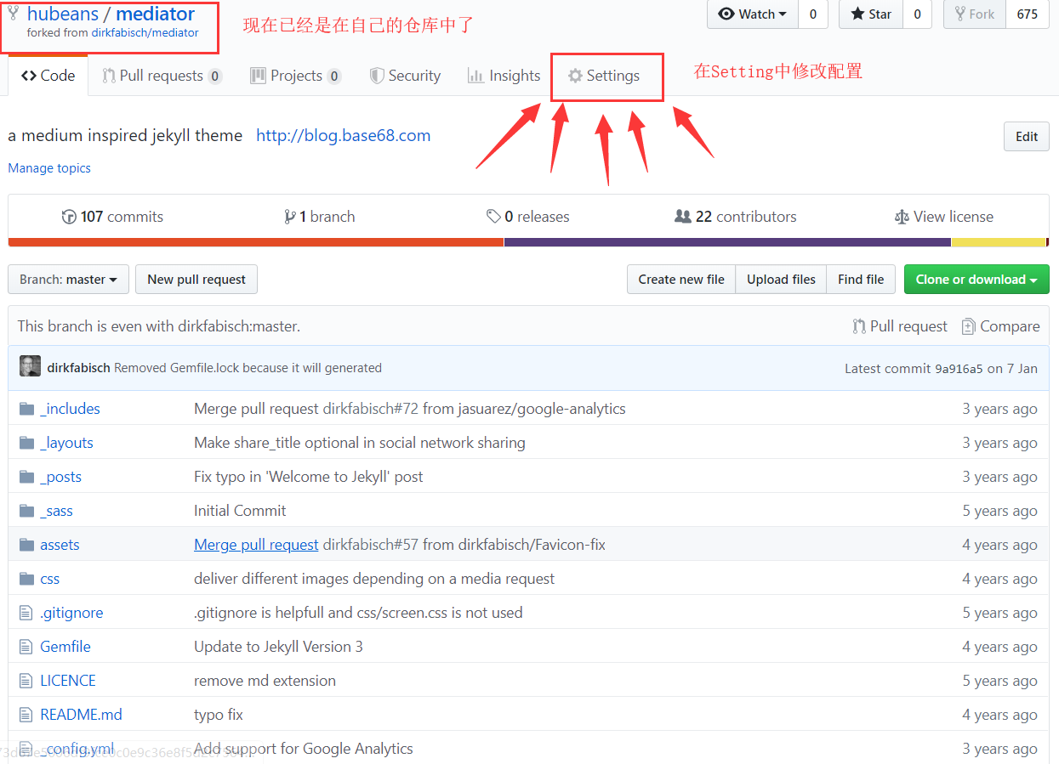Click the gear icon on the Settings tab
The image size is (1059, 764).
tap(575, 76)
